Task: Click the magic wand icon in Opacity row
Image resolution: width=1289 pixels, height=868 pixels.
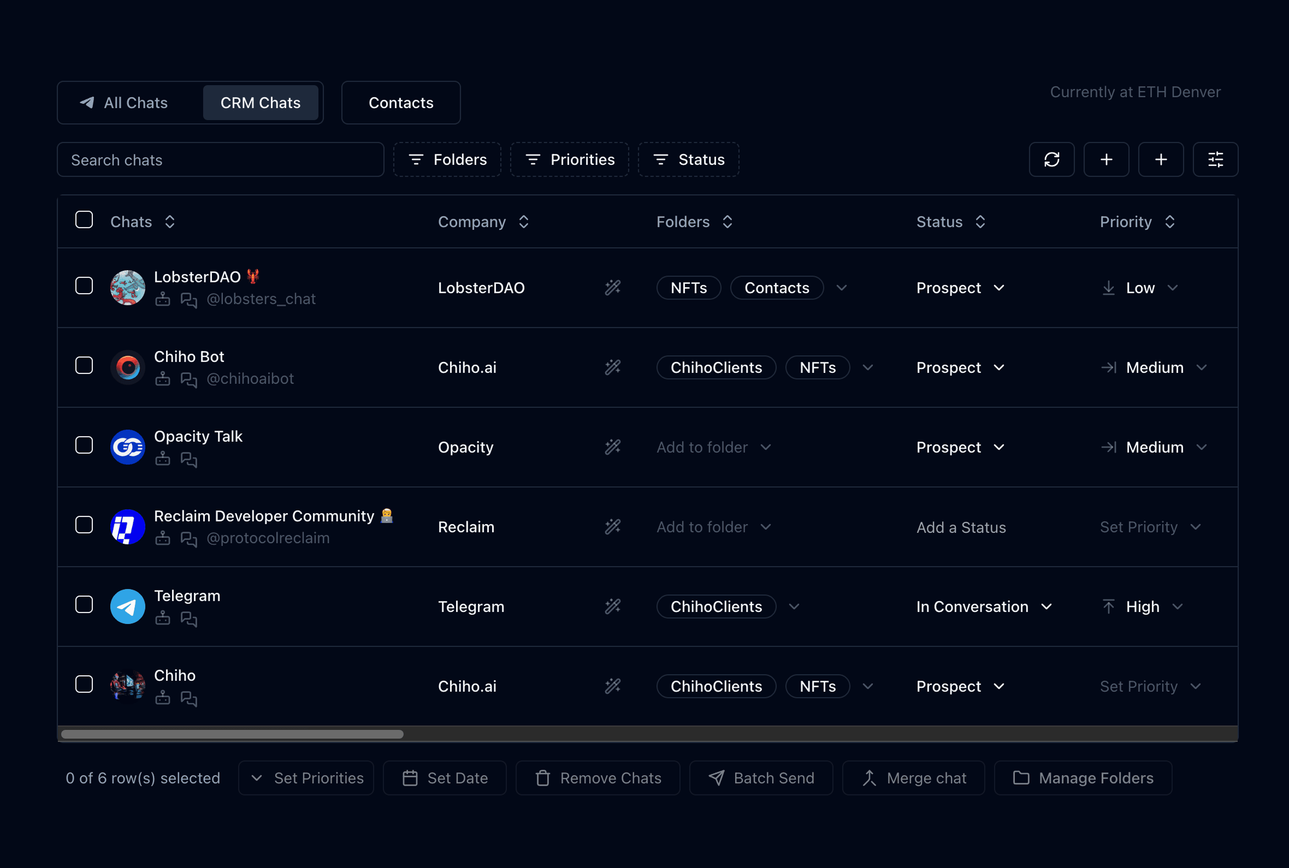Action: tap(612, 447)
